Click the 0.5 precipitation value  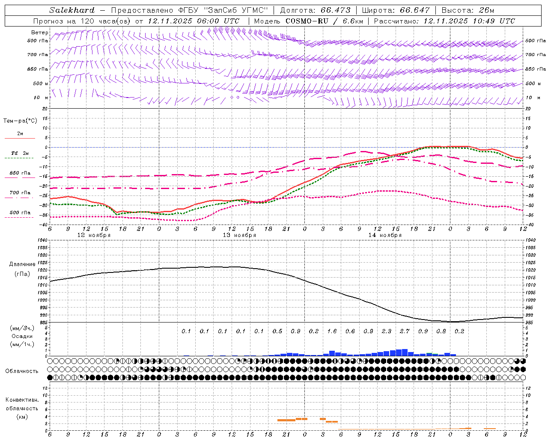coord(277,331)
